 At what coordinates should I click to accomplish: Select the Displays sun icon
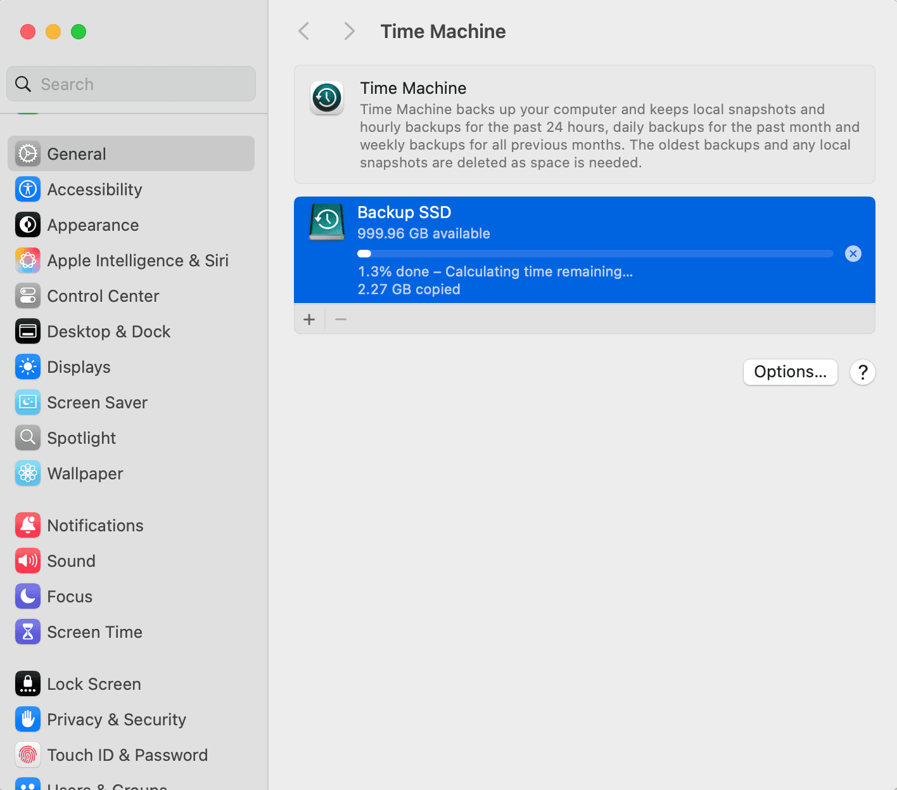pos(28,366)
